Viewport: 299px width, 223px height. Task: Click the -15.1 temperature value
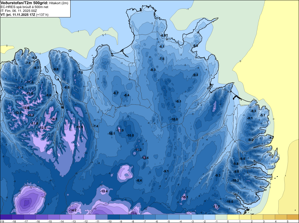184,197
